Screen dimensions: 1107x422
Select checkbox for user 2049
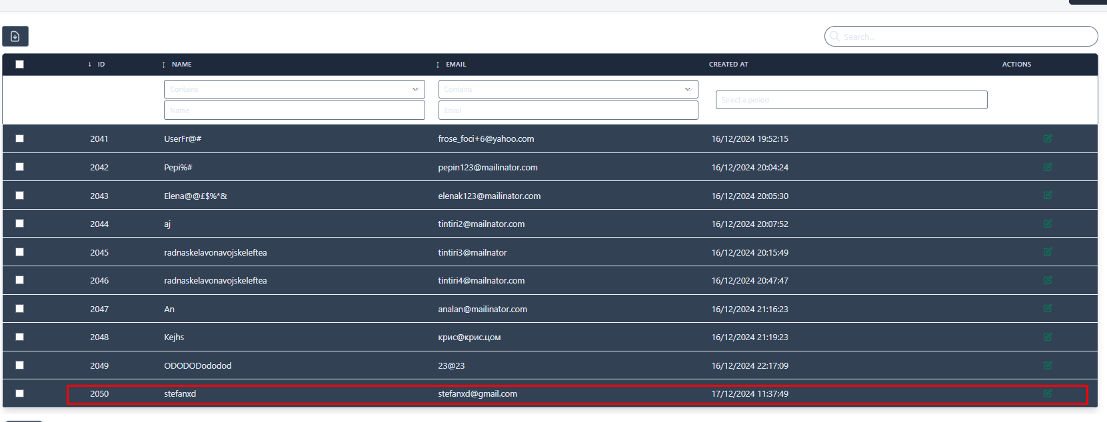click(19, 365)
